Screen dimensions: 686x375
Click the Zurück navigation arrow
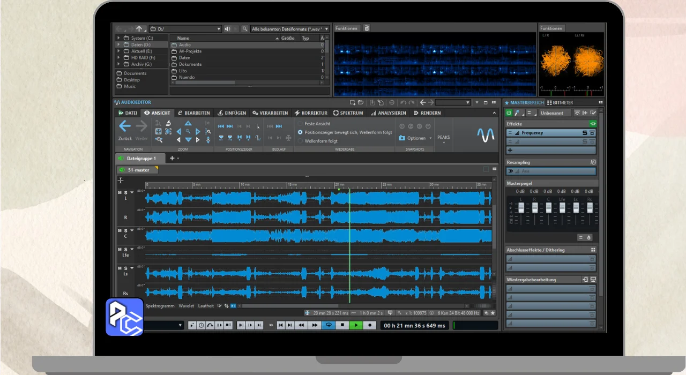(124, 126)
